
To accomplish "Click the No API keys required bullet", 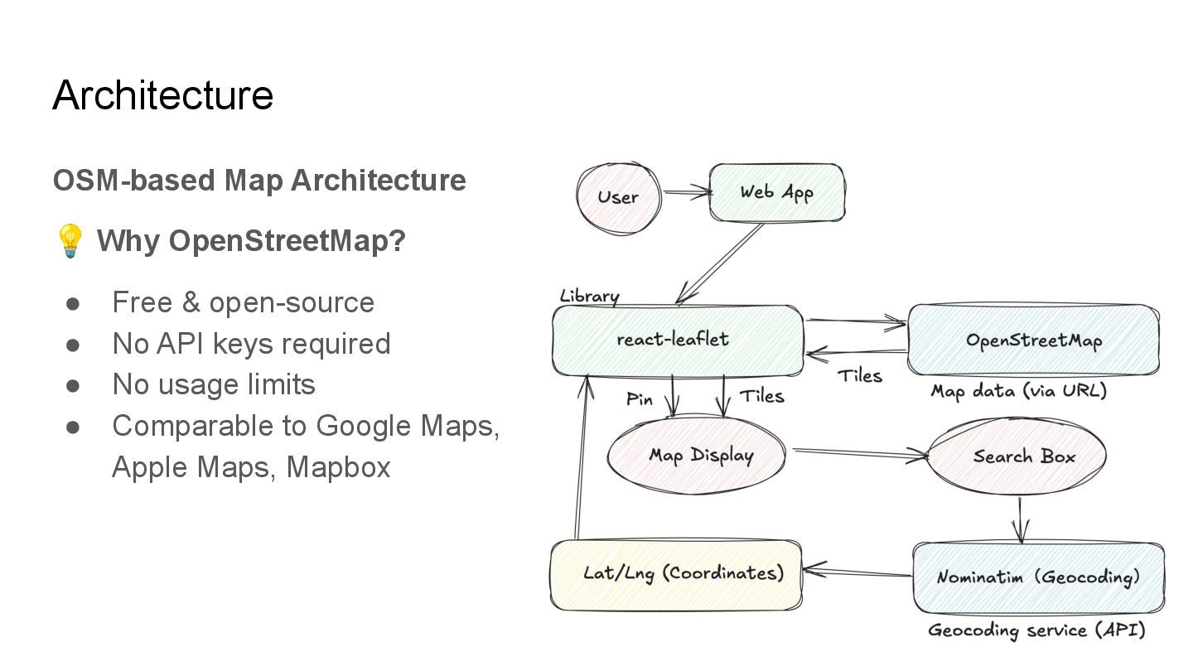I will coord(251,343).
